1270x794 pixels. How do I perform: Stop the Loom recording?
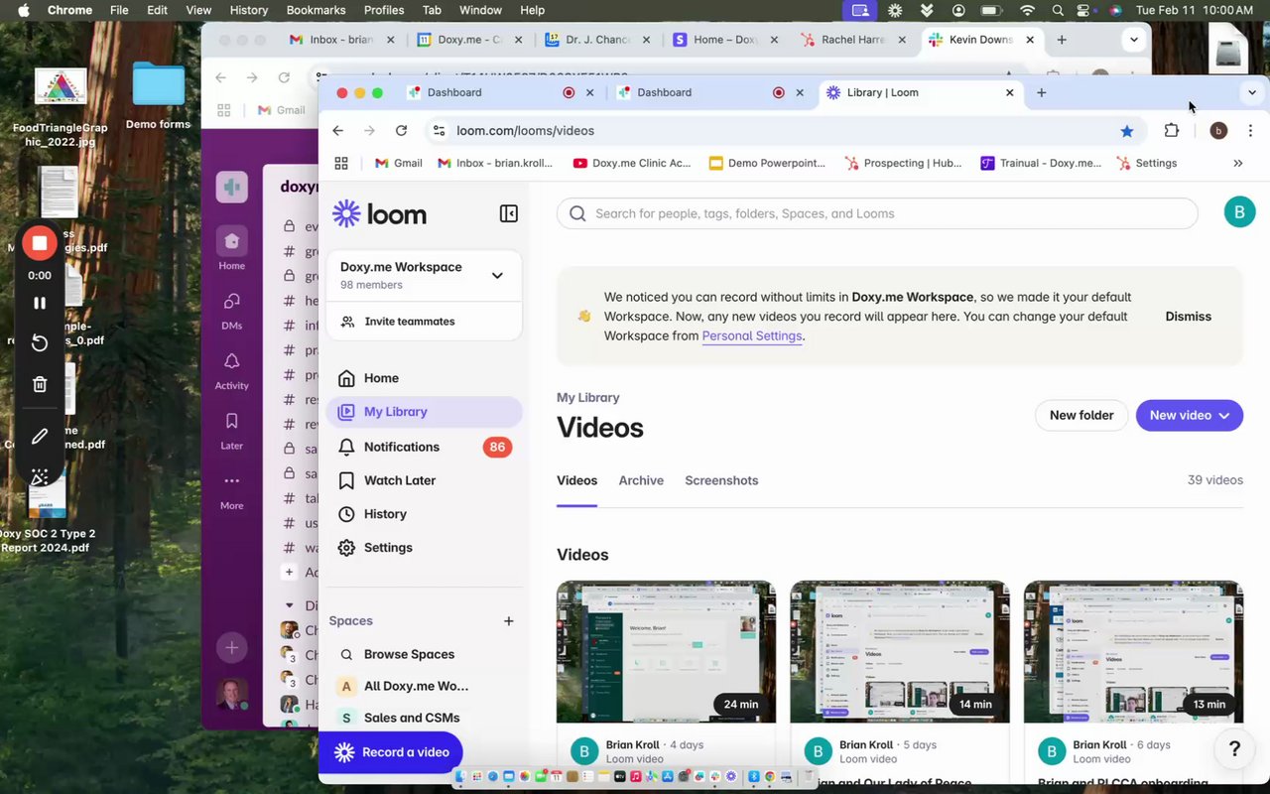pos(40,243)
